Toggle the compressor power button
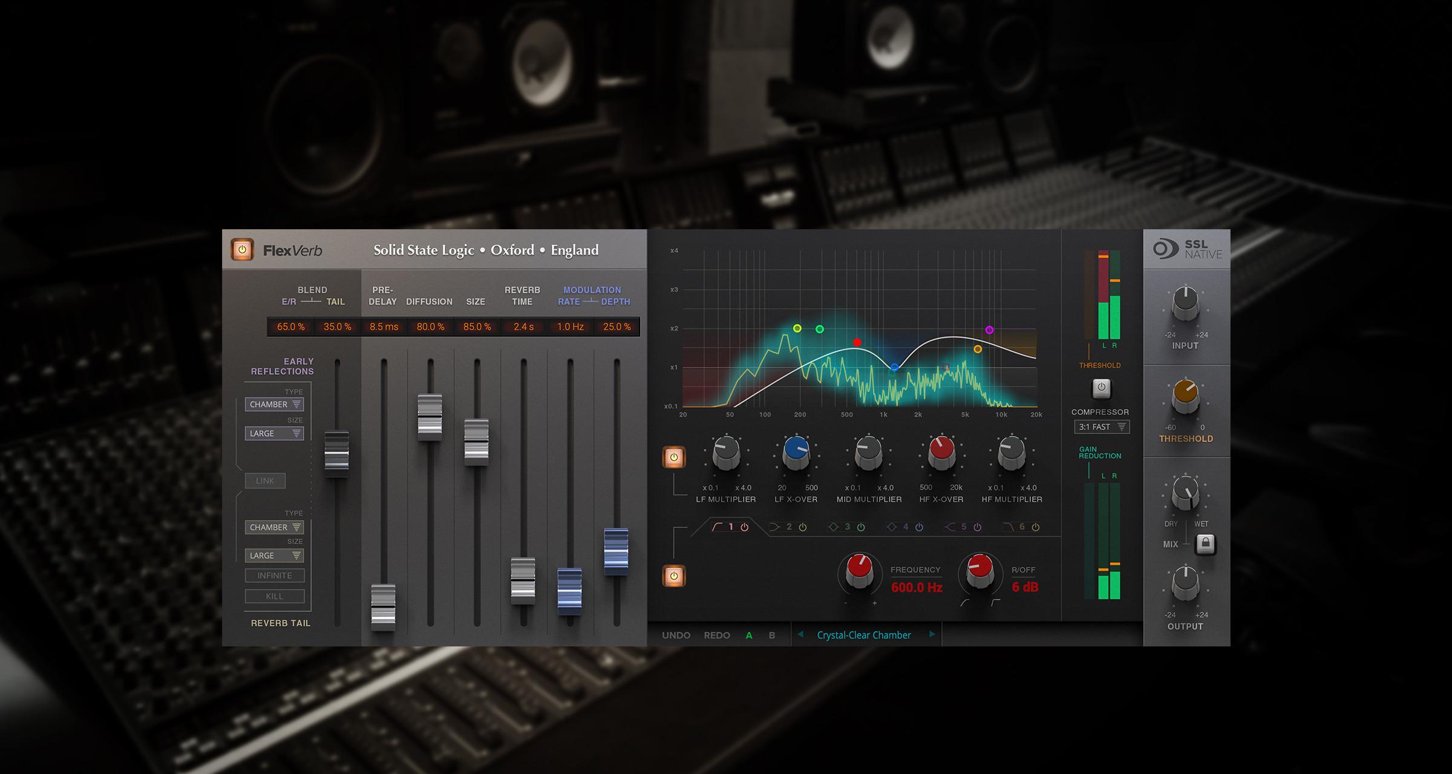Image resolution: width=1452 pixels, height=774 pixels. tap(1101, 388)
